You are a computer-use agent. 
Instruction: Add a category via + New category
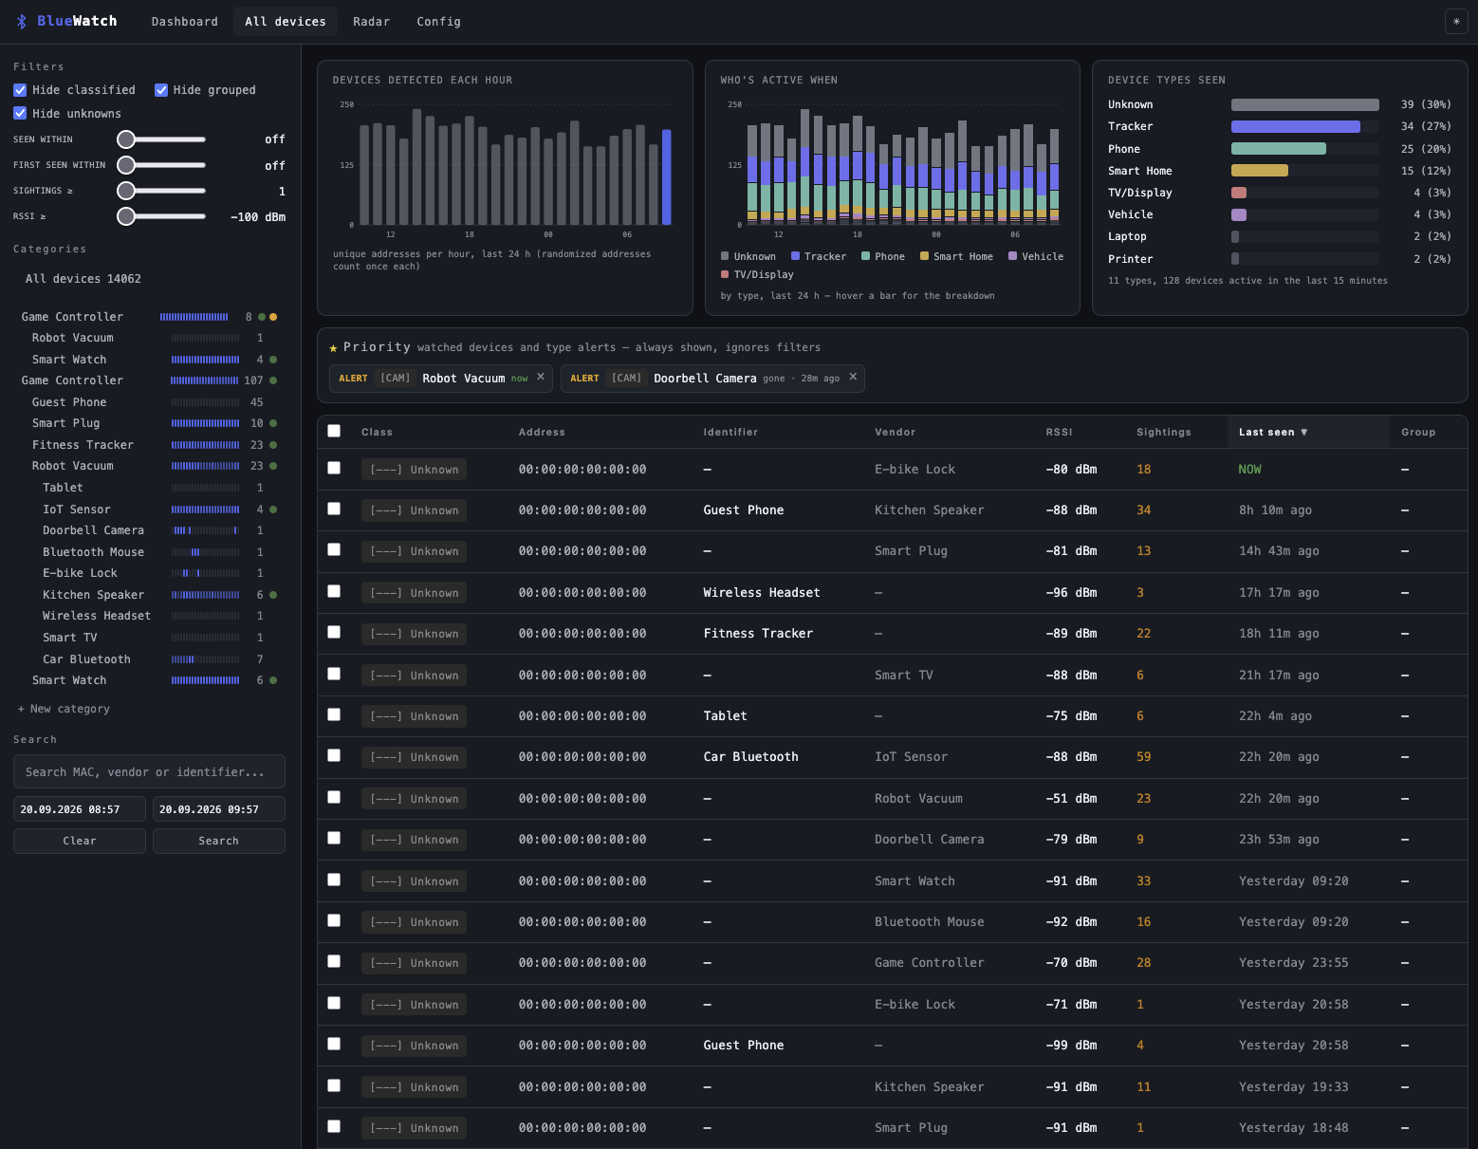[64, 709]
